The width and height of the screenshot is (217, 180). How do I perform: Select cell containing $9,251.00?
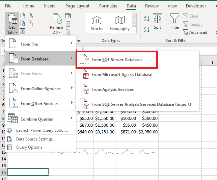(x=105, y=132)
